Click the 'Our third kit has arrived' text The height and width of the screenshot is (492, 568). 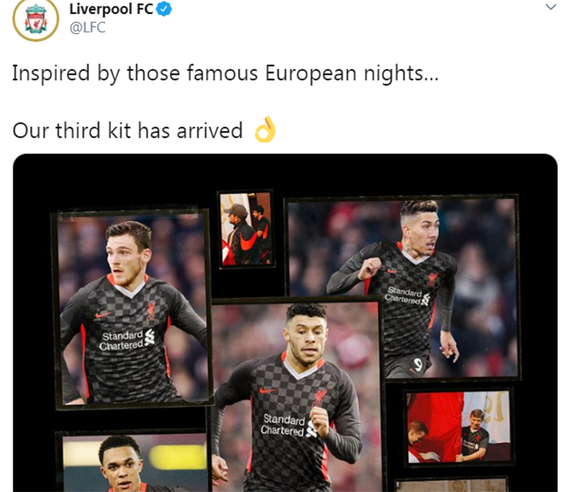coord(127,130)
